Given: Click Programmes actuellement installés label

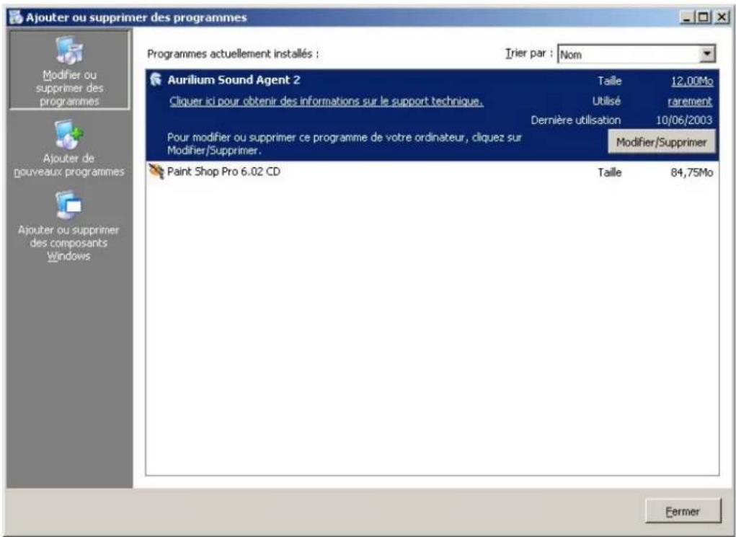Looking at the screenshot, I should coord(233,54).
